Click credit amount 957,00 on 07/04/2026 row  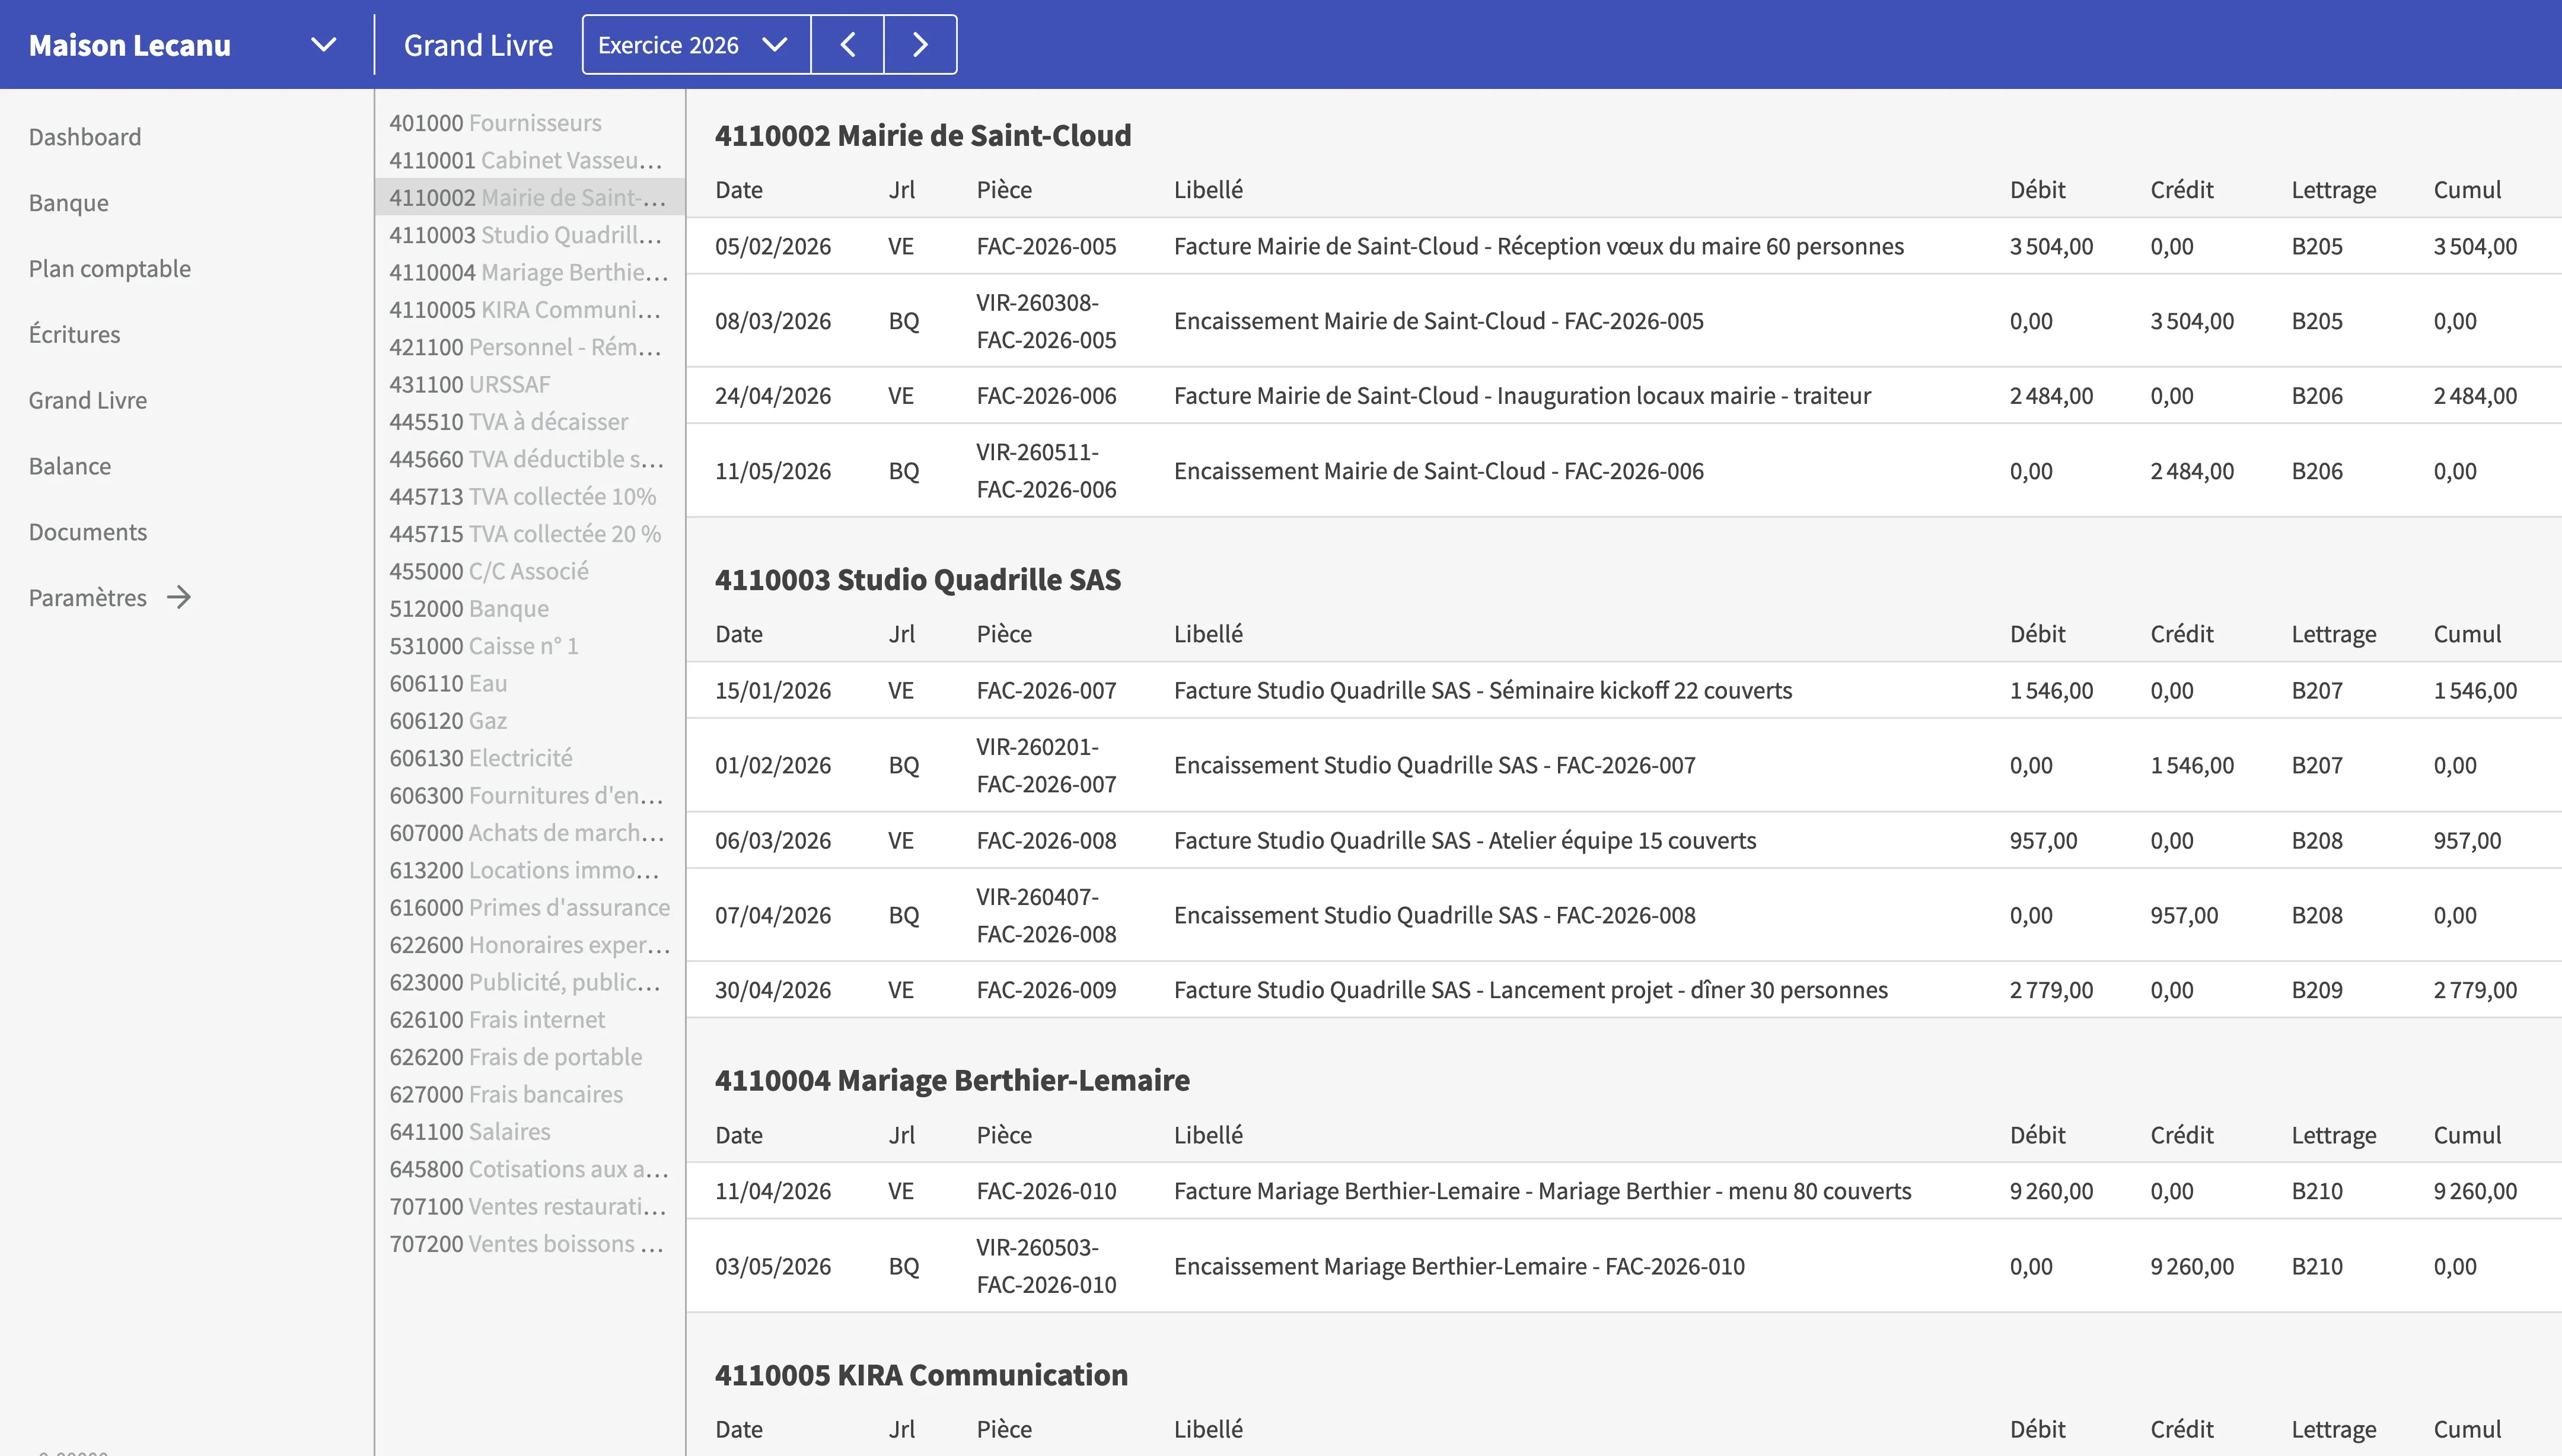[2184, 916]
